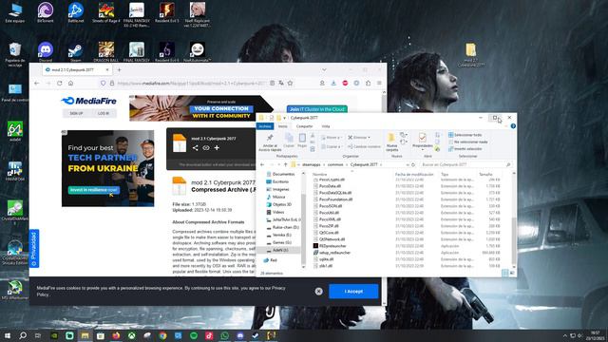Click Seleccionar todo in Explorer ribbon
The image size is (608, 342).
click(465, 135)
